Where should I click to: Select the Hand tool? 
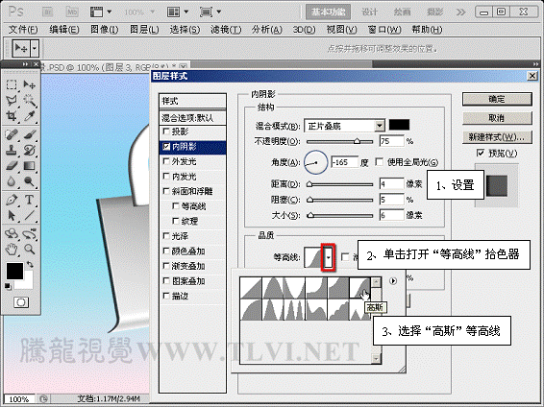click(12, 249)
